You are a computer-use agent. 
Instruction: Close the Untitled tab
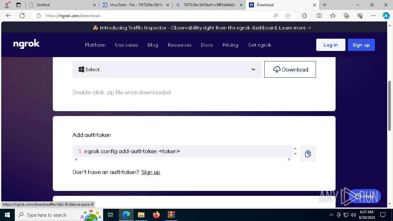[94, 5]
